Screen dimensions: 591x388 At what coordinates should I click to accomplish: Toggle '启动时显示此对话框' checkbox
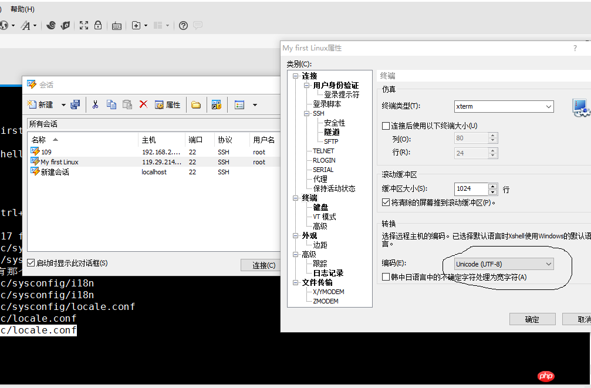(x=31, y=263)
